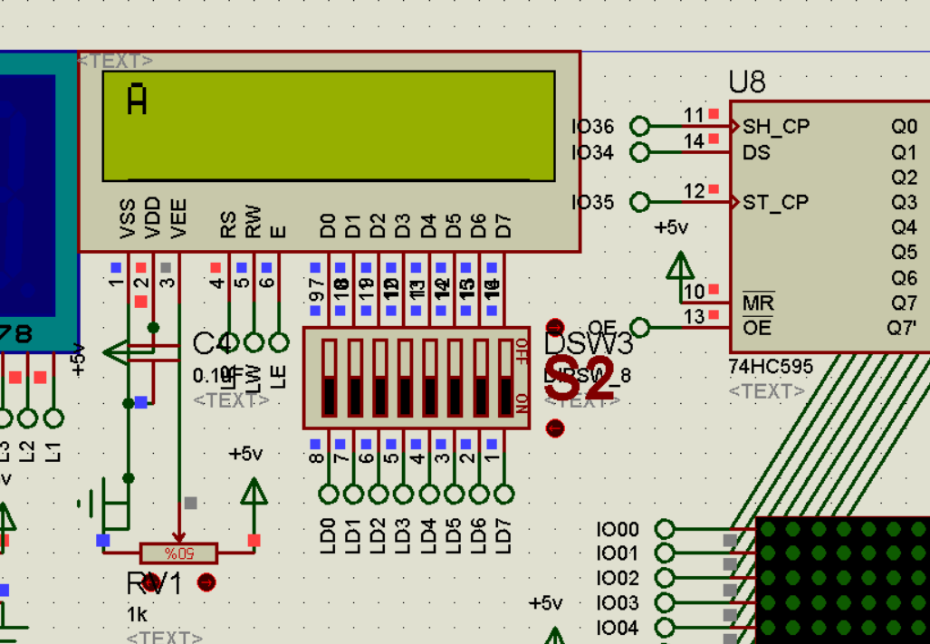The height and width of the screenshot is (644, 930).
Task: Select the RV1 potentiometer body showing 50%
Action: tap(179, 553)
